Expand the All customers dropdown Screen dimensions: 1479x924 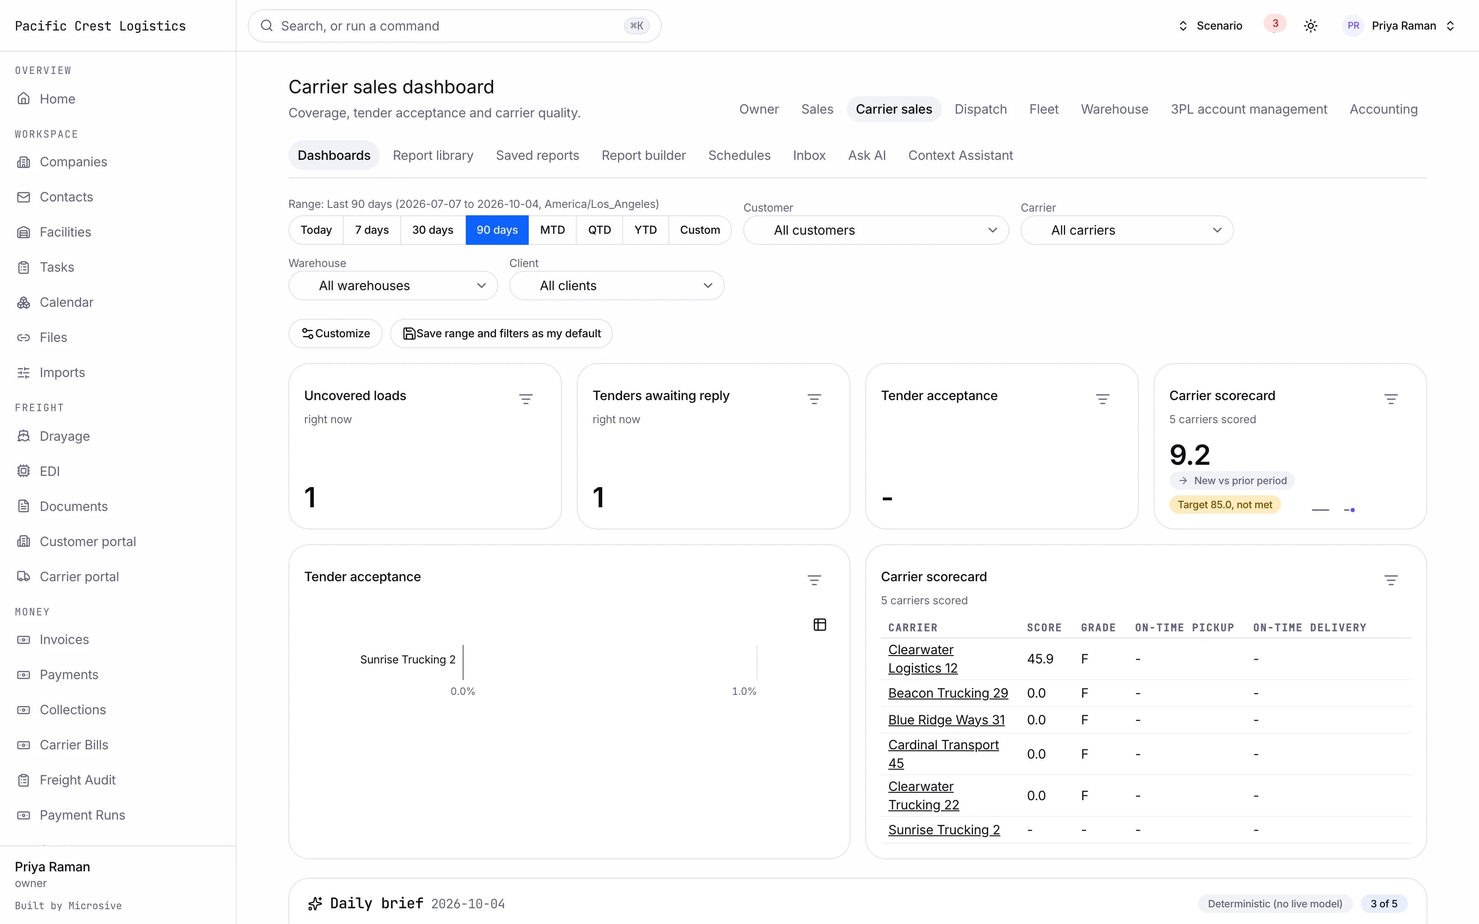coord(876,231)
